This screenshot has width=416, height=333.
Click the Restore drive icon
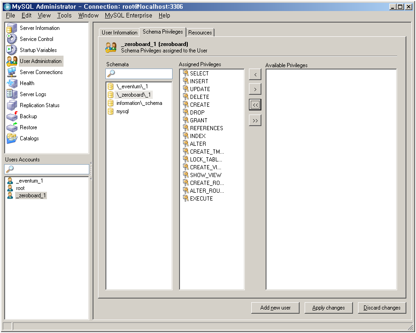coord(12,127)
